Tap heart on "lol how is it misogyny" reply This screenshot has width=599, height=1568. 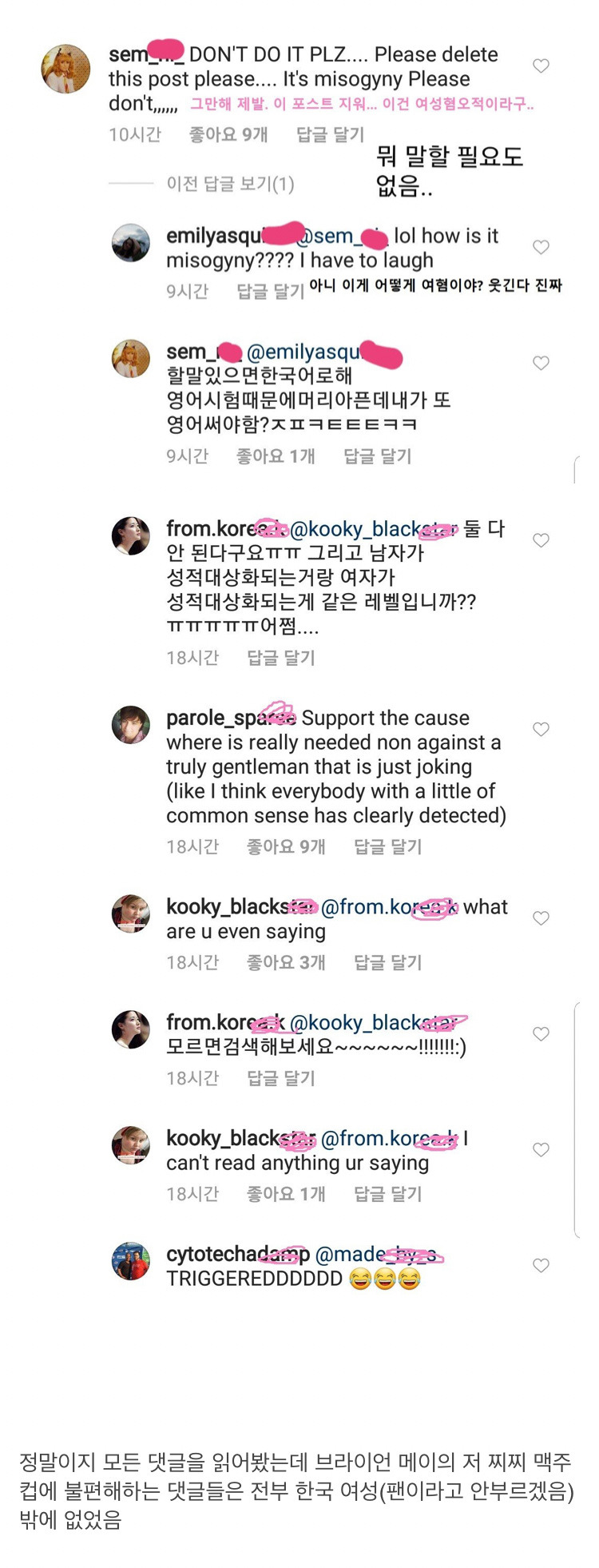point(541,248)
